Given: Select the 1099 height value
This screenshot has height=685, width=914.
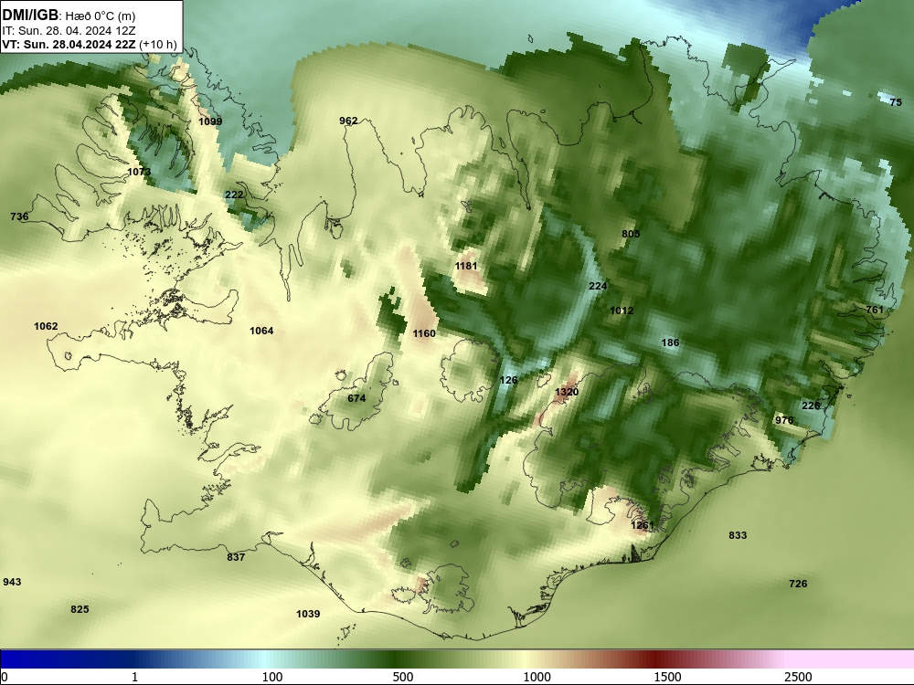Looking at the screenshot, I should pyautogui.click(x=210, y=121).
